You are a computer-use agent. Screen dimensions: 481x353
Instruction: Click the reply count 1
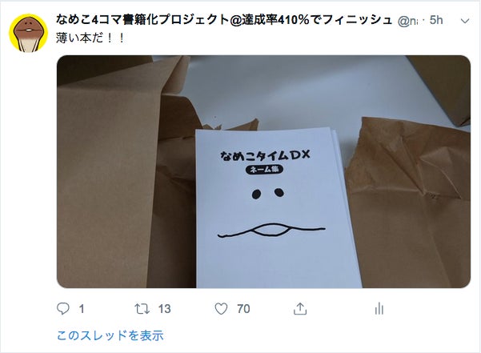point(82,309)
